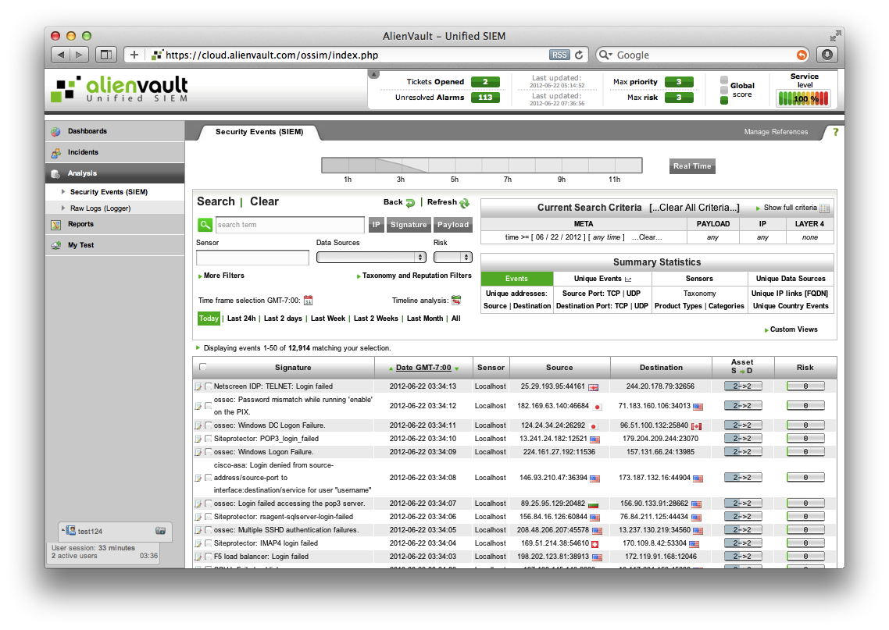Reload the page in browser toolbar
889x630 pixels.
point(579,55)
